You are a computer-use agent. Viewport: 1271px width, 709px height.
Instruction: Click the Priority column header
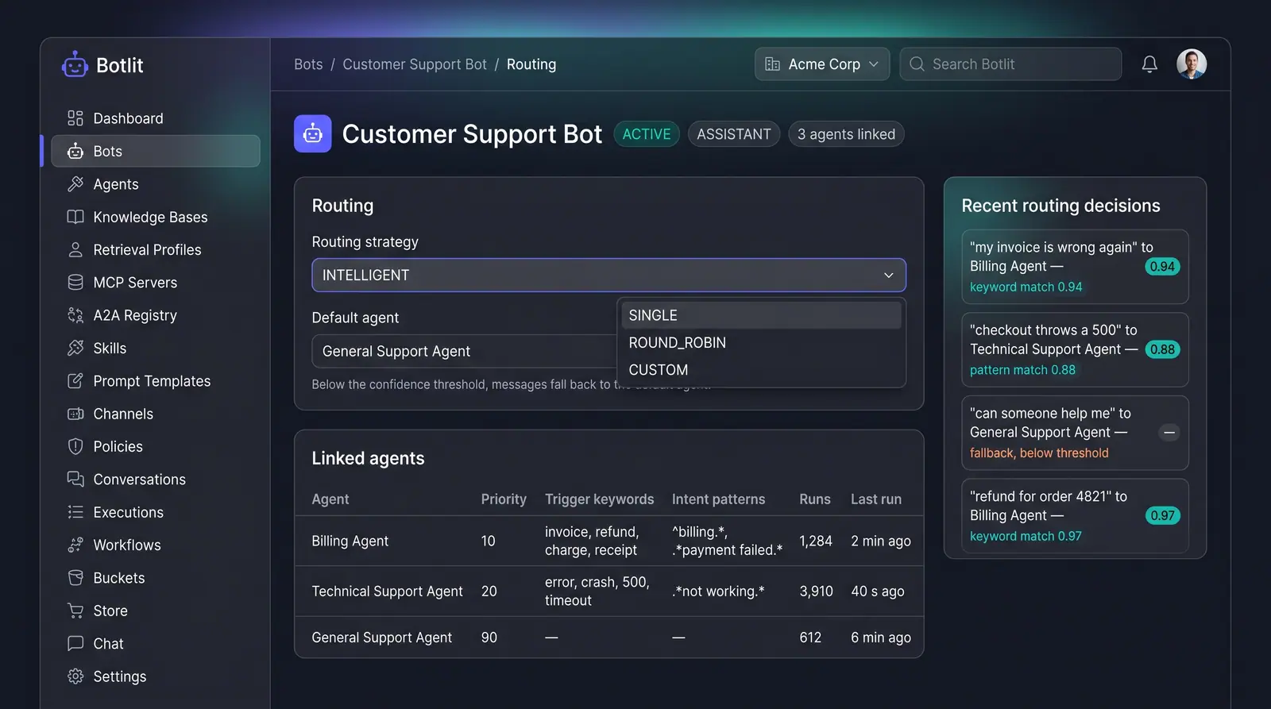tap(504, 499)
